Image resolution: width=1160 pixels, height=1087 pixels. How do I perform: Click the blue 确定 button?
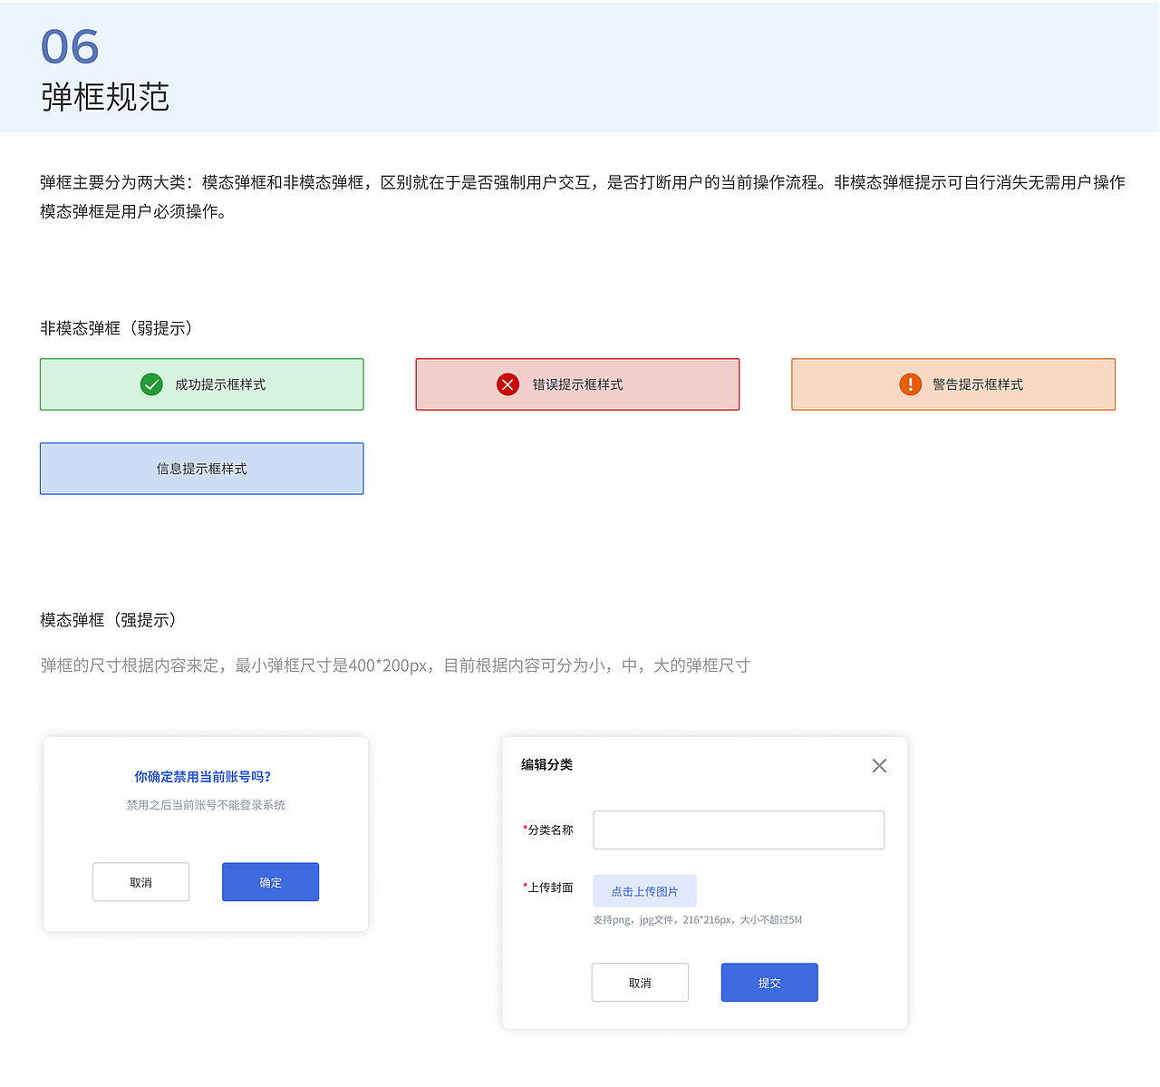[270, 881]
